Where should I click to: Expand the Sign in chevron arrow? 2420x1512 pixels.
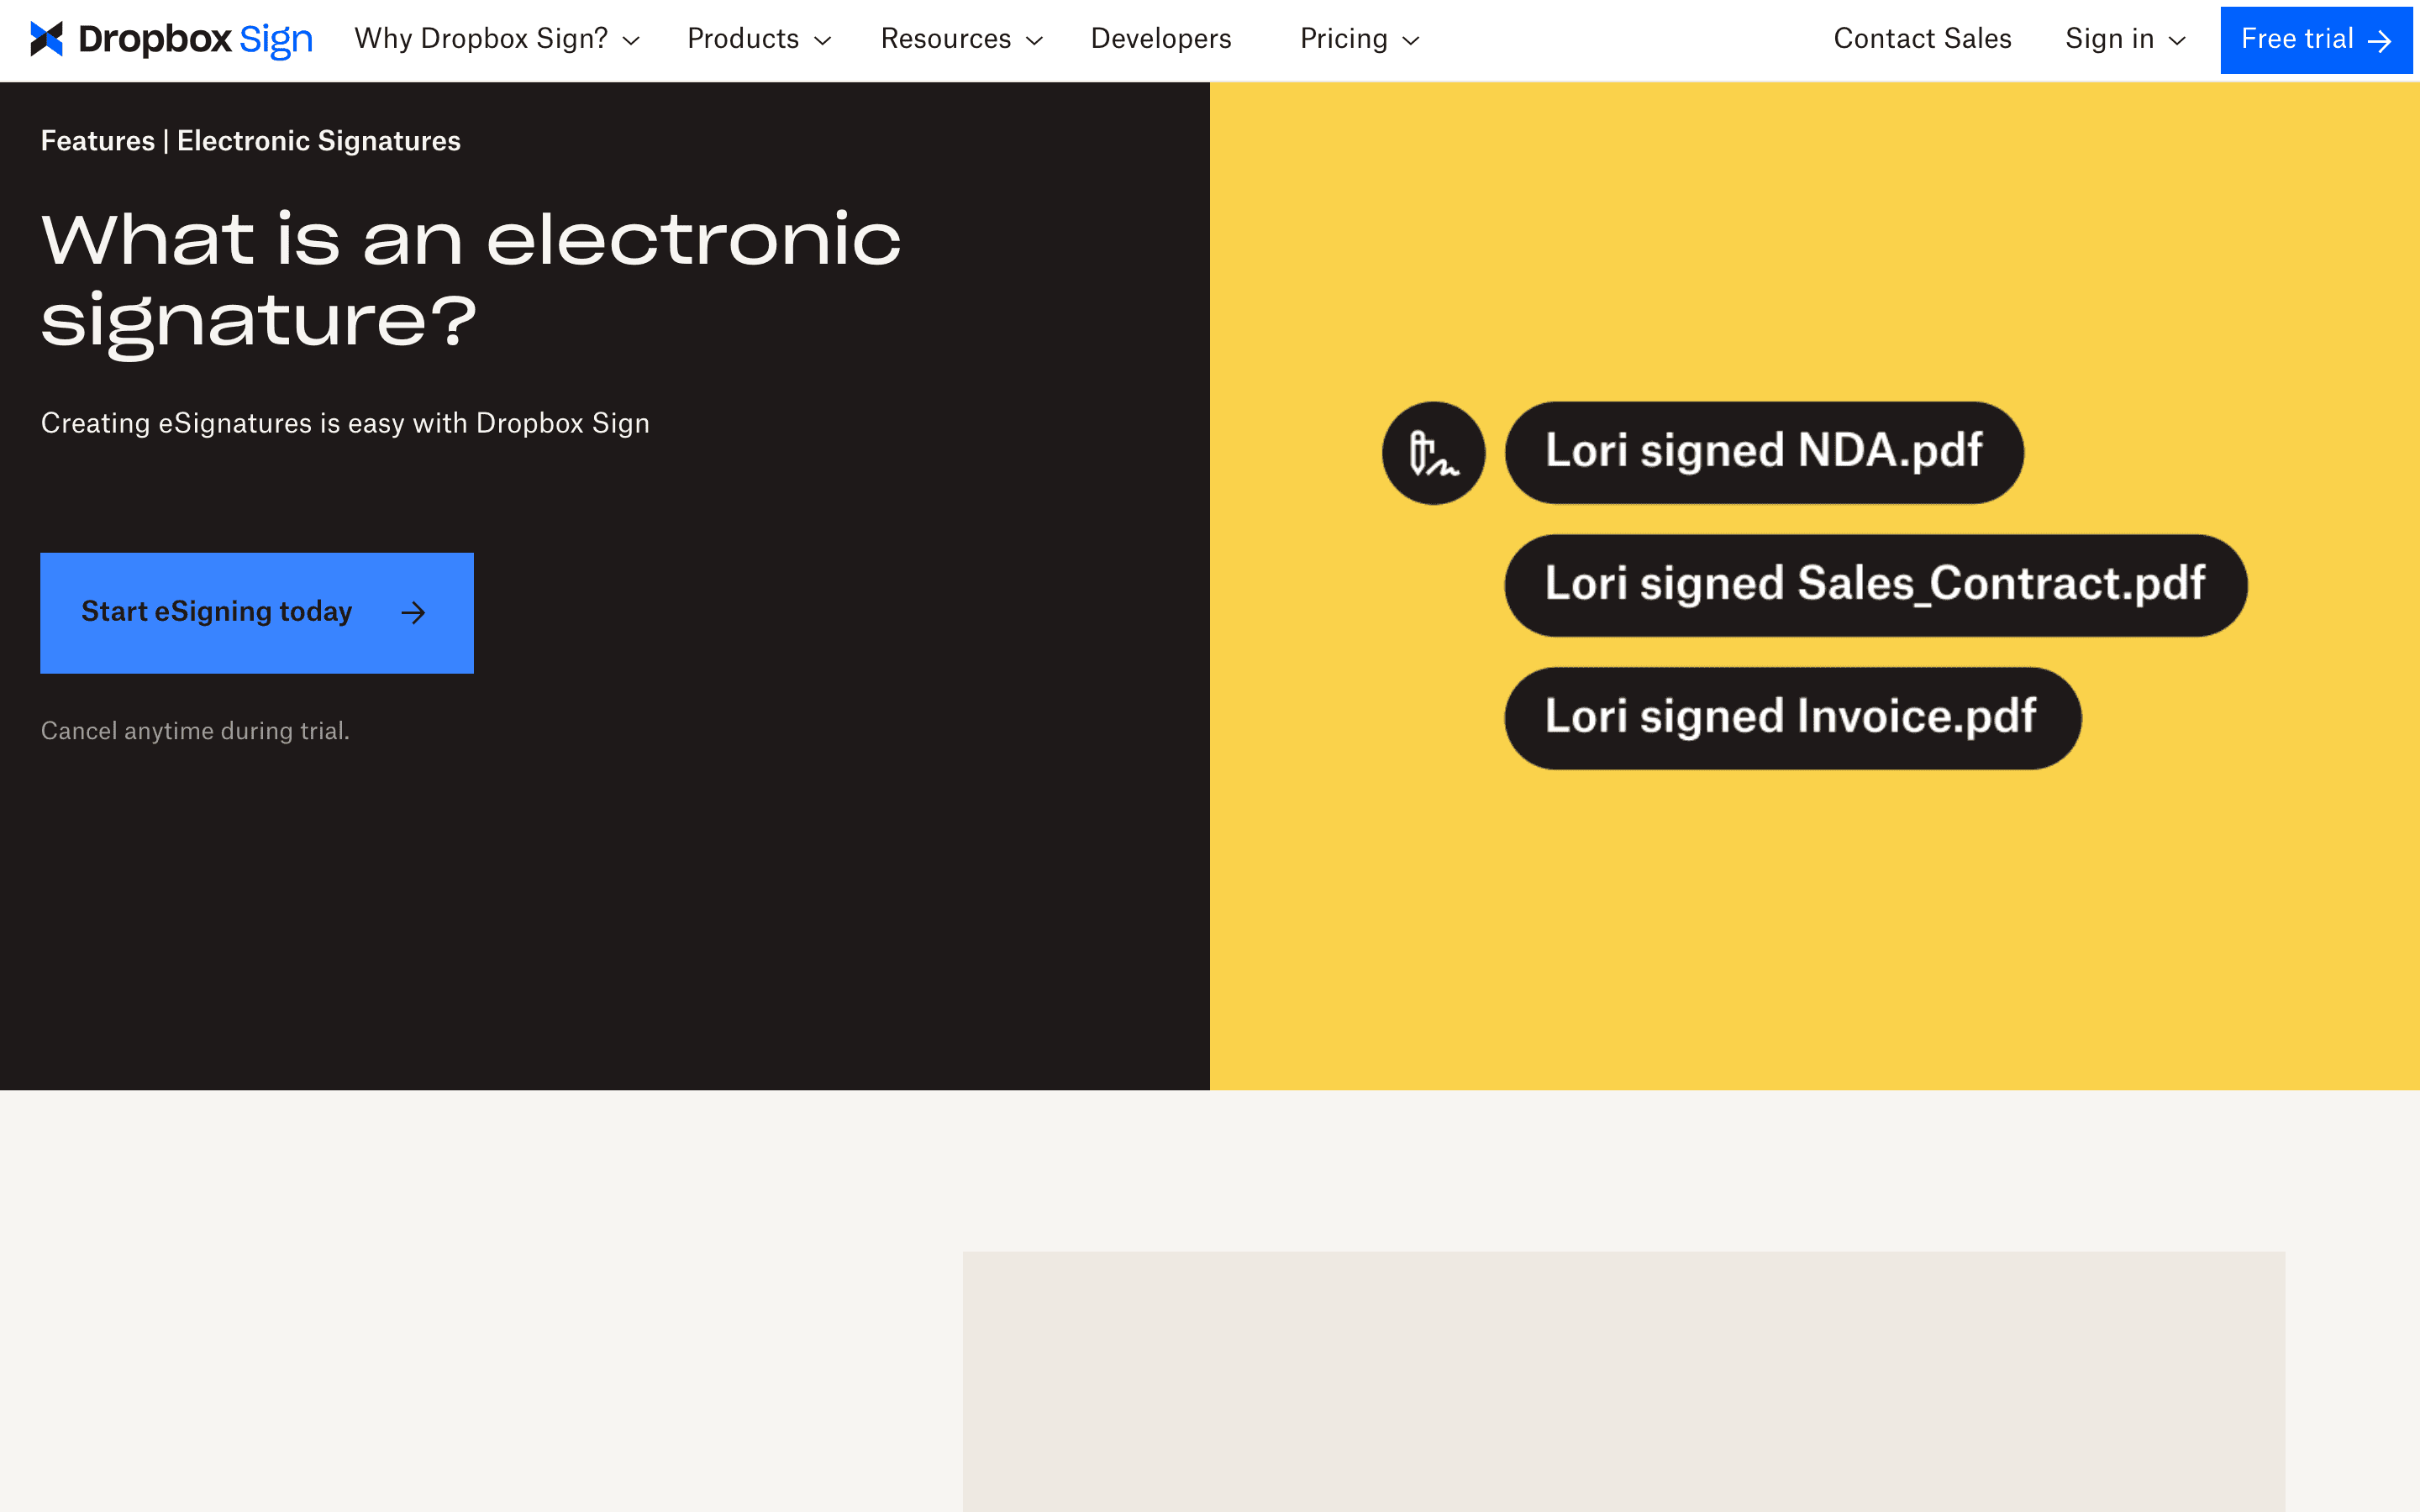pyautogui.click(x=2177, y=41)
